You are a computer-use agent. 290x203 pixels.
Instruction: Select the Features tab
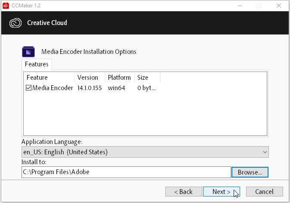pyautogui.click(x=37, y=64)
